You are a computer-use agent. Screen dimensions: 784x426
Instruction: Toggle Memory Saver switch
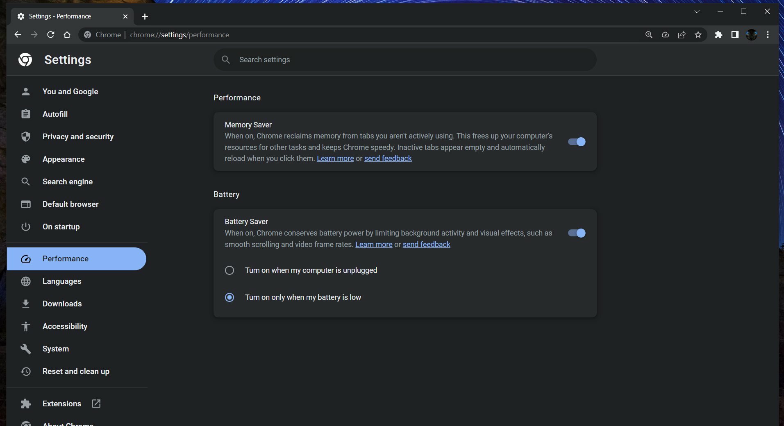point(577,142)
